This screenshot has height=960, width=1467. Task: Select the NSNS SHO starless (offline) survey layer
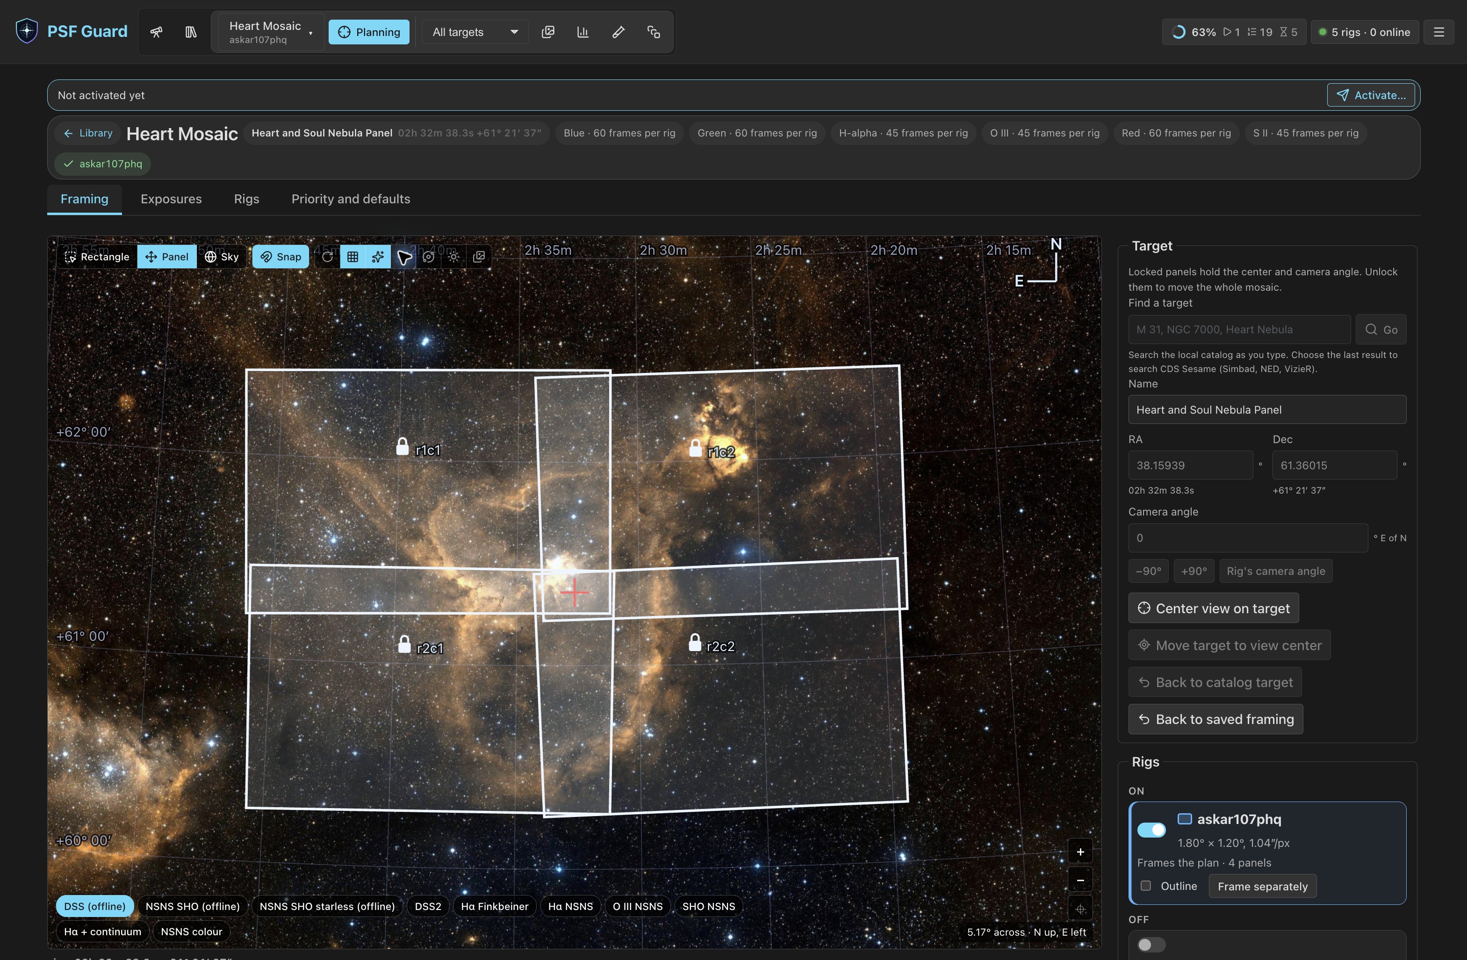click(327, 906)
